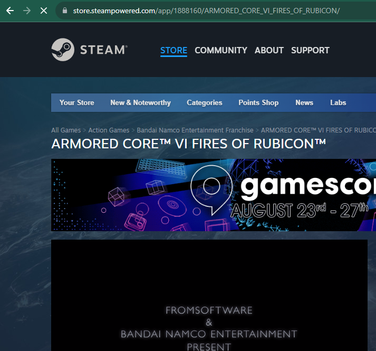Open the SUPPORT page
376x351 pixels.
pyautogui.click(x=310, y=51)
